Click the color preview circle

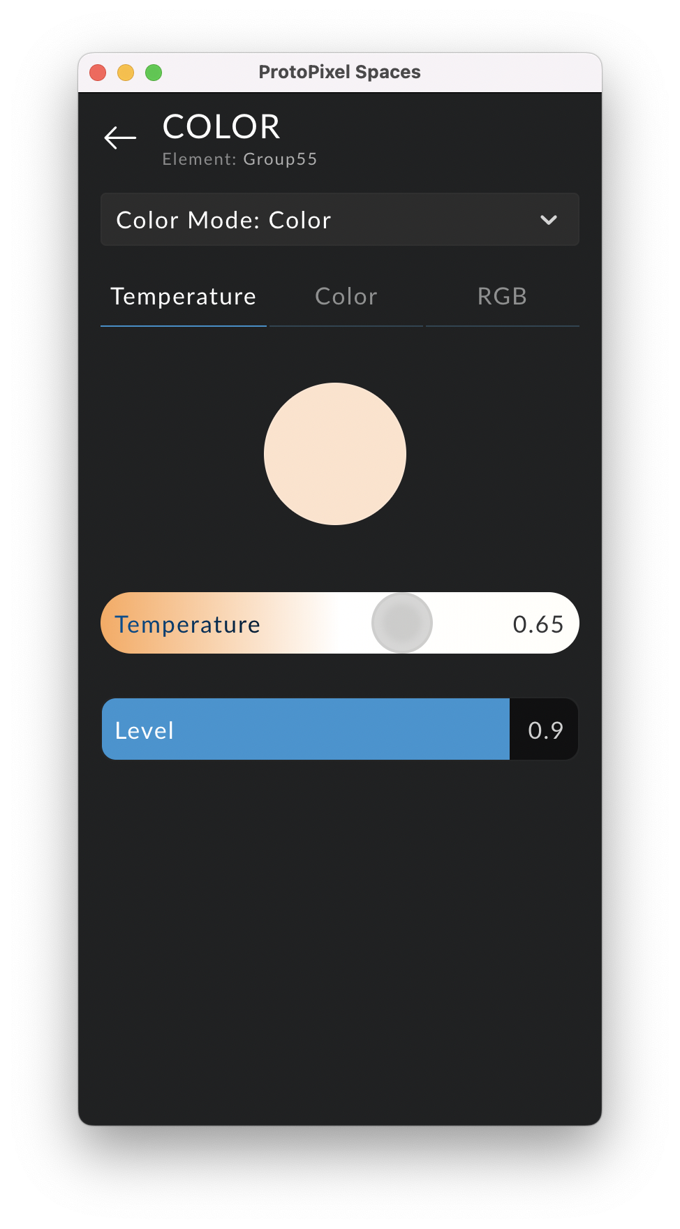click(x=335, y=453)
